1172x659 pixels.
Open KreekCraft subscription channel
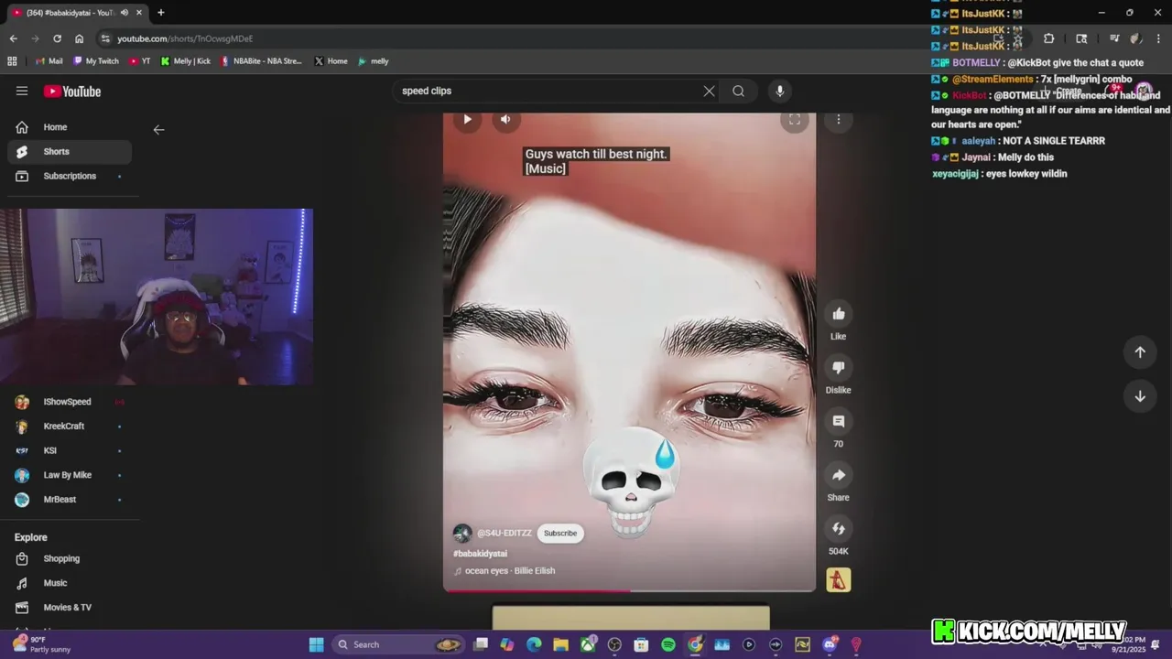[70, 427]
